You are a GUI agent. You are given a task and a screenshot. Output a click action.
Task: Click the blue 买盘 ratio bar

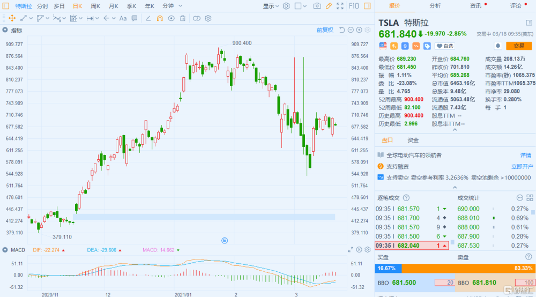coord(388,268)
